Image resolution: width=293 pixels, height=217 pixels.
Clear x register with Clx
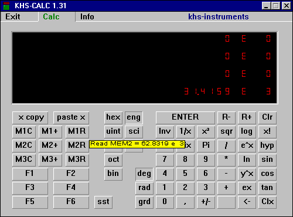coord(267,202)
